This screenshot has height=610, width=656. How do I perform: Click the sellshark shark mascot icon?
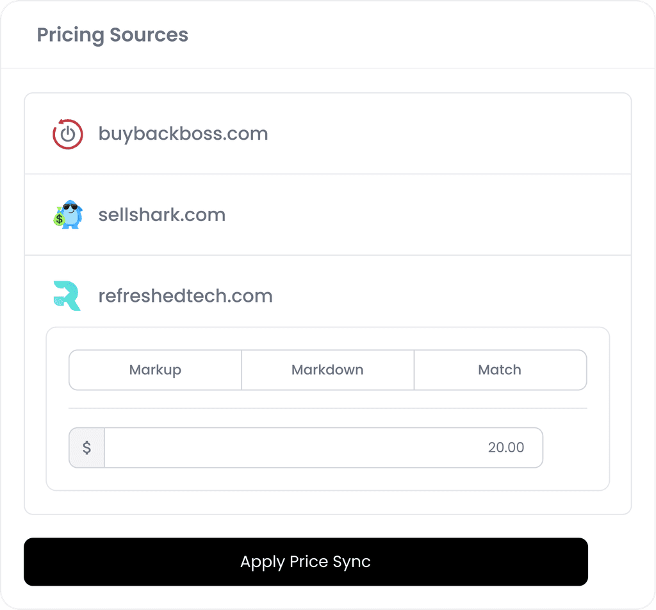click(x=68, y=214)
